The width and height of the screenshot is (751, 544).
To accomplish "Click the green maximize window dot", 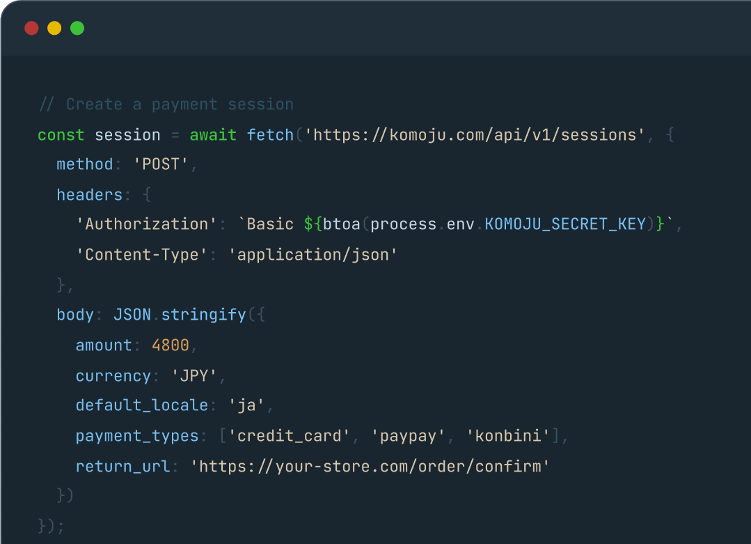I will pyautogui.click(x=77, y=29).
